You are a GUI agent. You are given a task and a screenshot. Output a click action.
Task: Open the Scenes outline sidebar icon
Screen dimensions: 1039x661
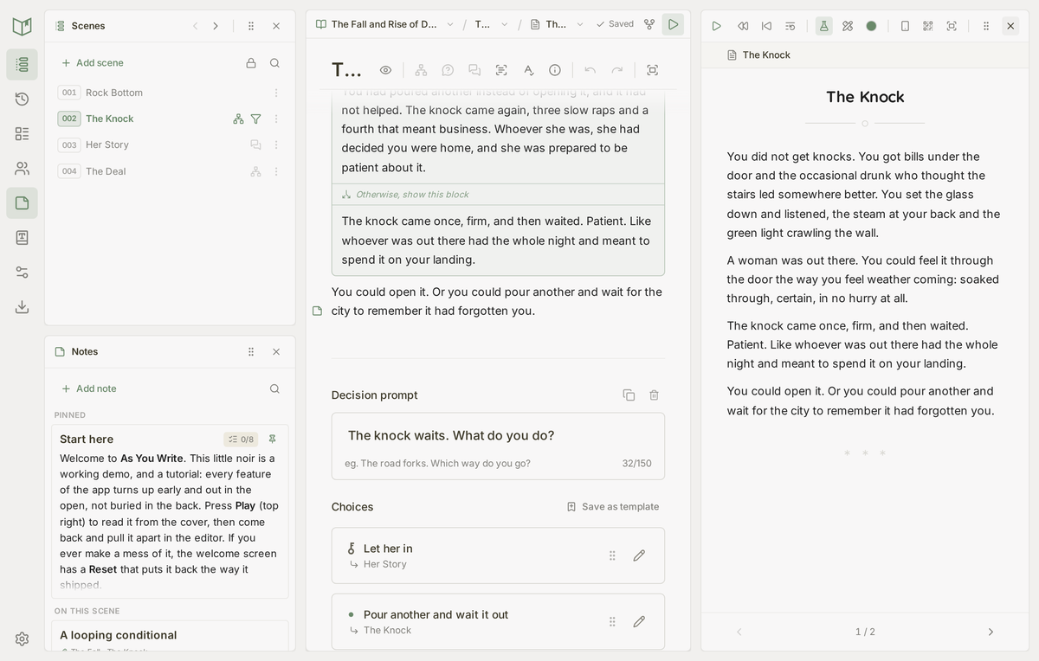(x=22, y=64)
